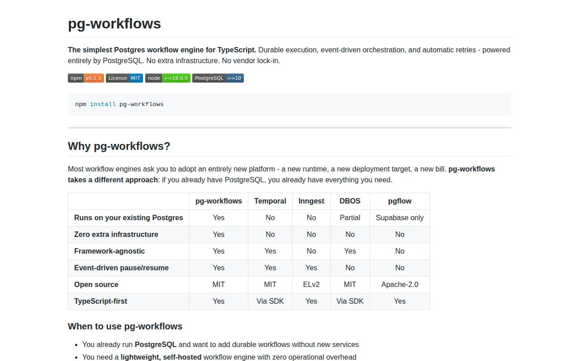Click the DBOS column header
Image resolution: width=579 pixels, height=361 pixels.
pyautogui.click(x=350, y=201)
